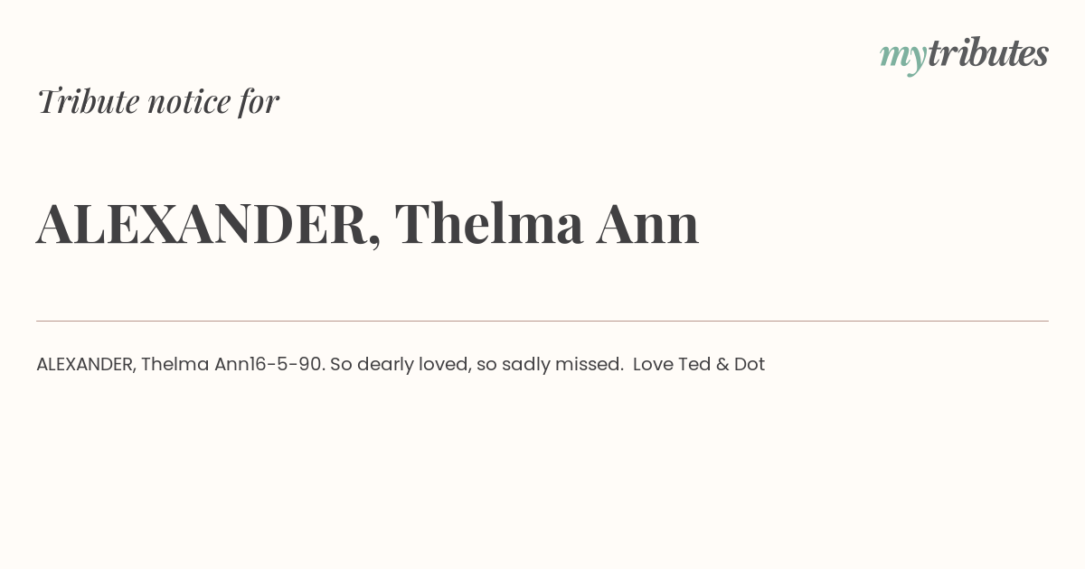Click the green "my" in the logo
Viewport: 1085px width, 569px height.
[902, 59]
